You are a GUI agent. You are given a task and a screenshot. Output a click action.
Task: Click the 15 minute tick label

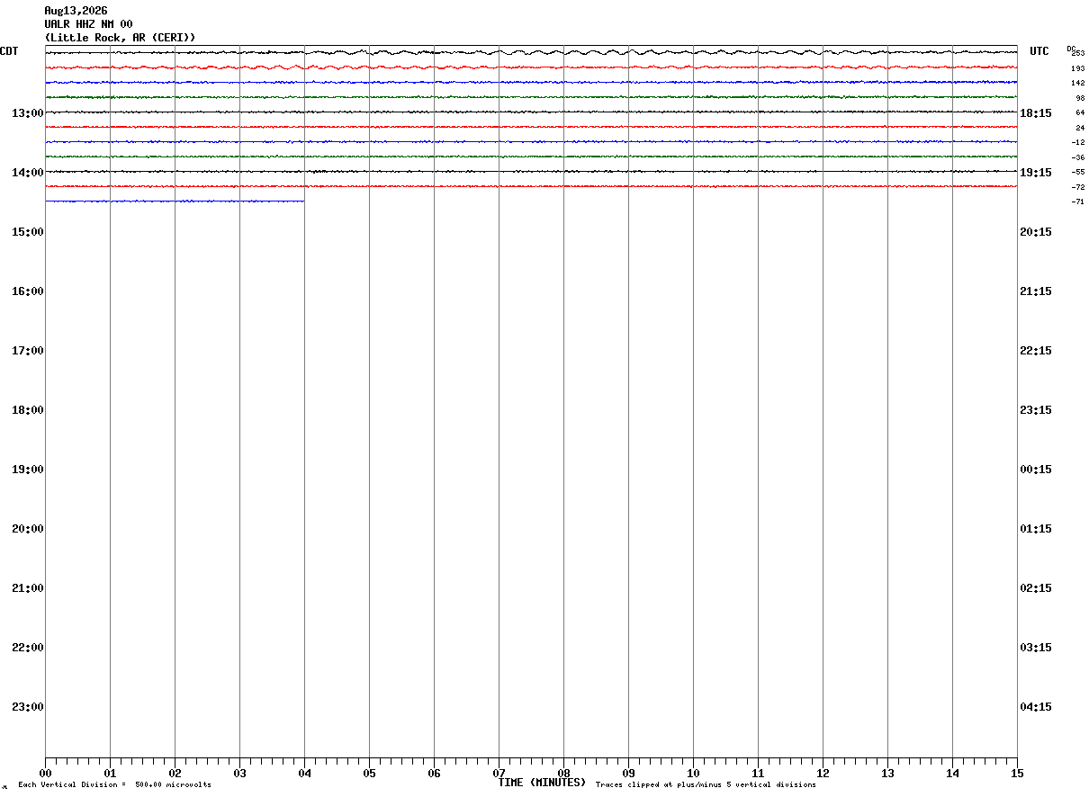[x=1017, y=774]
